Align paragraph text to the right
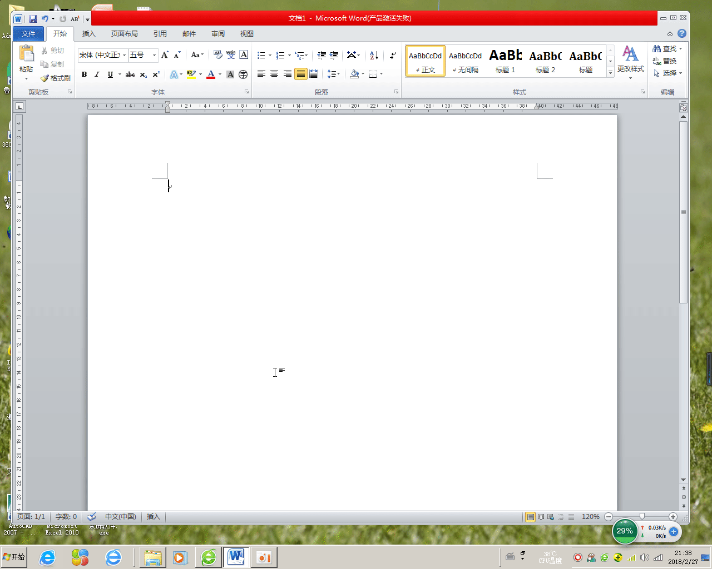 pos(288,74)
